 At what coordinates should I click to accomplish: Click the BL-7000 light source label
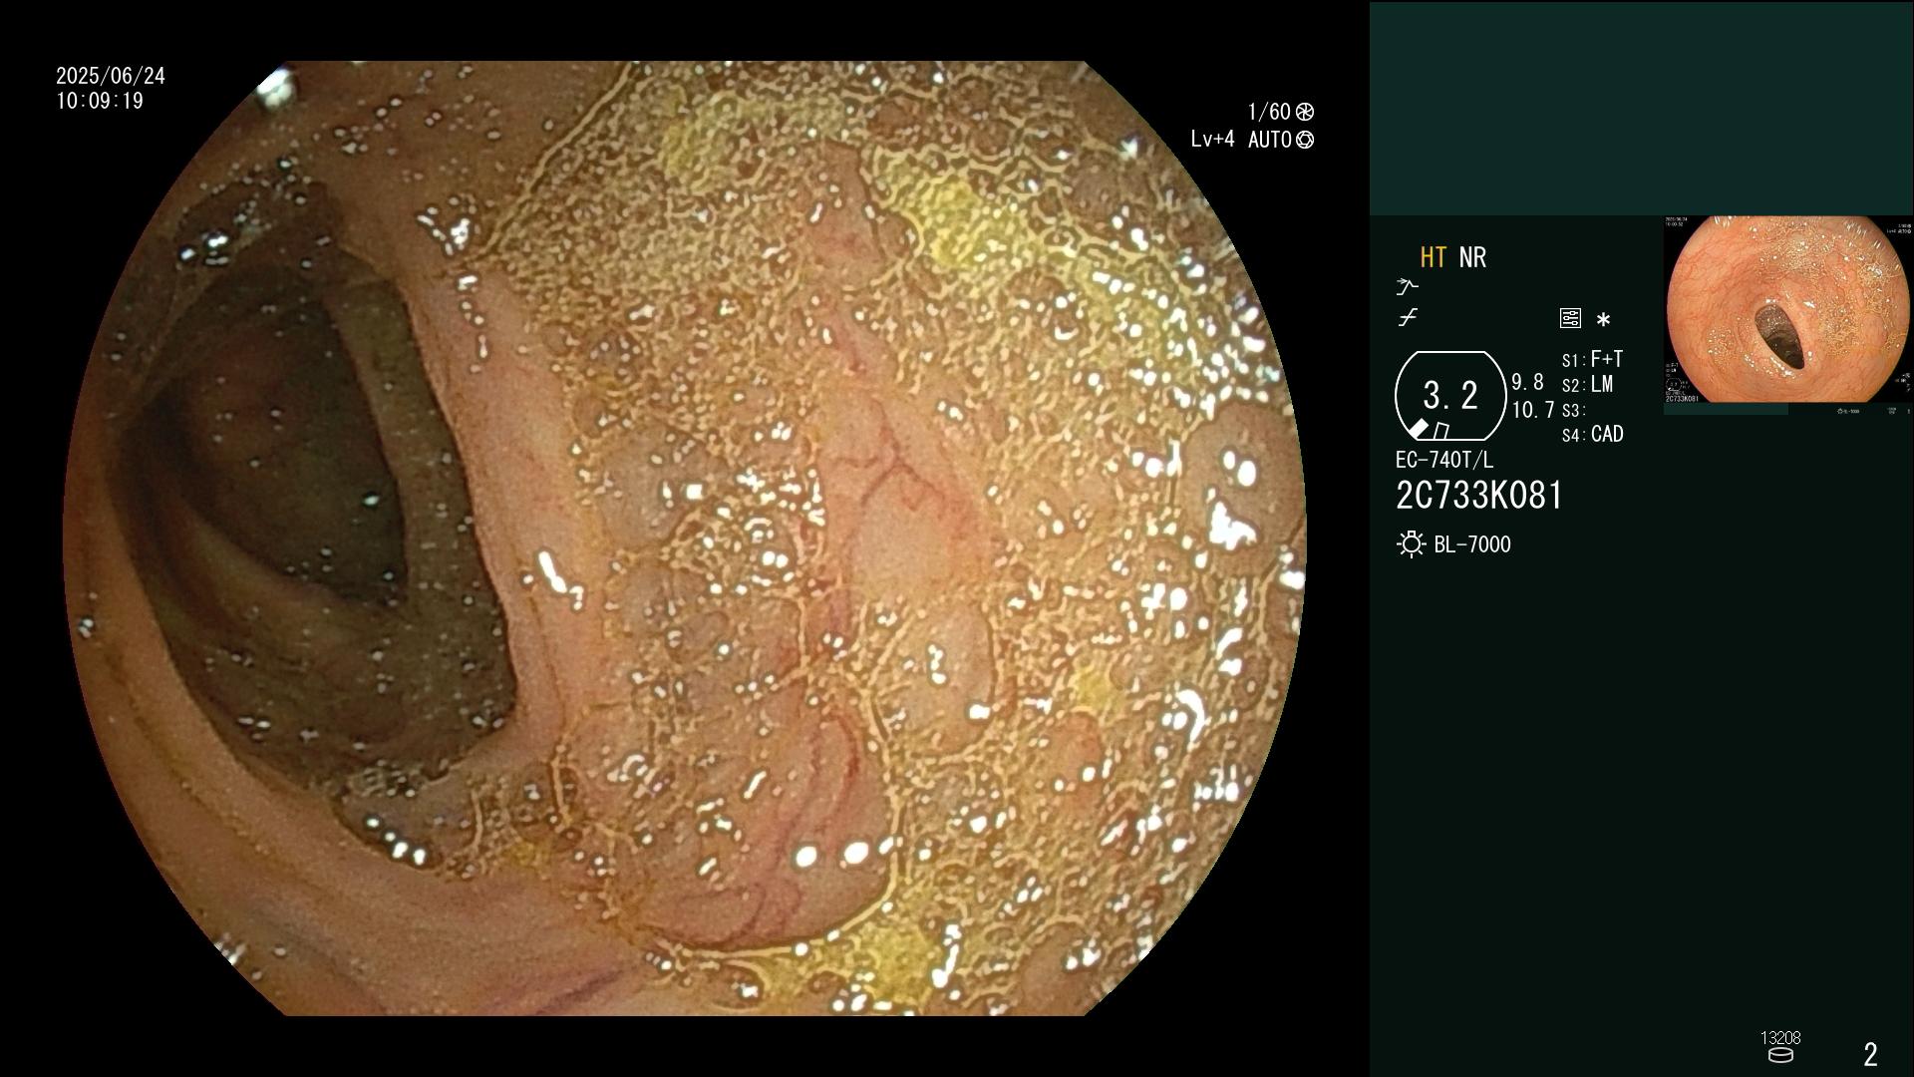[x=1472, y=544]
